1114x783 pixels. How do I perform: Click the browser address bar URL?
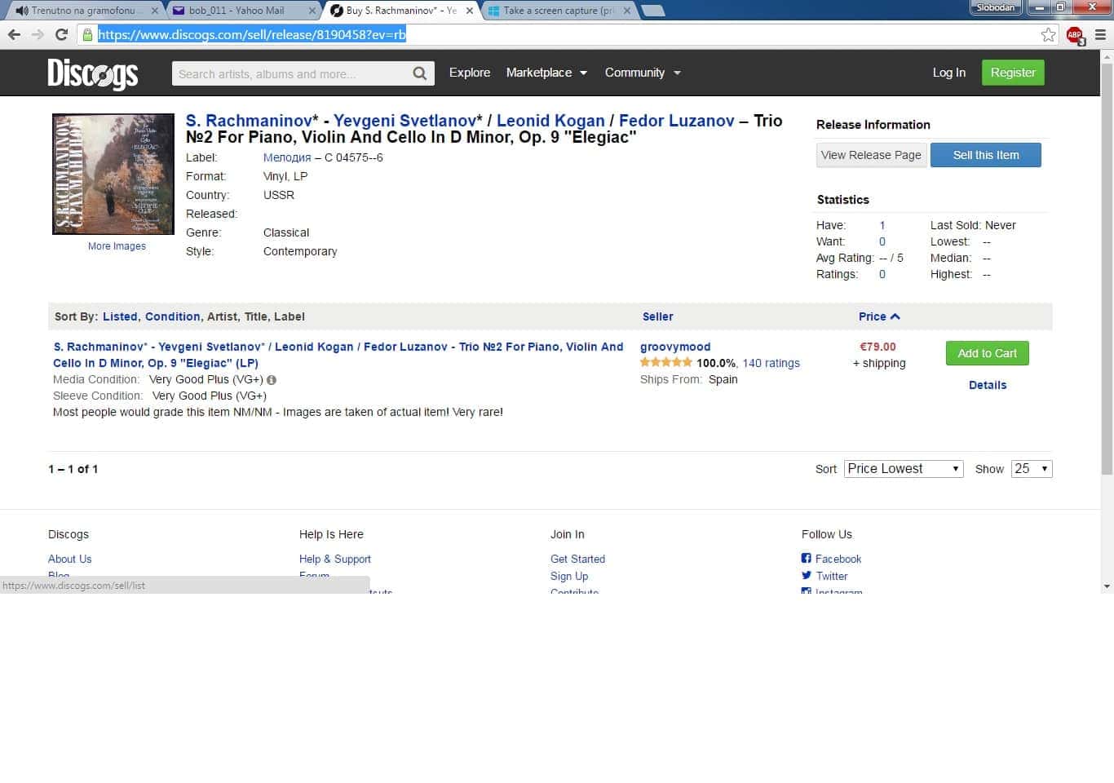[x=252, y=34]
